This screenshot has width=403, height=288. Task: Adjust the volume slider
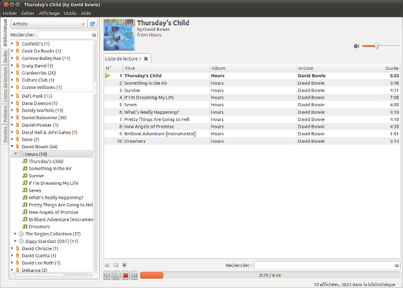[x=381, y=46]
